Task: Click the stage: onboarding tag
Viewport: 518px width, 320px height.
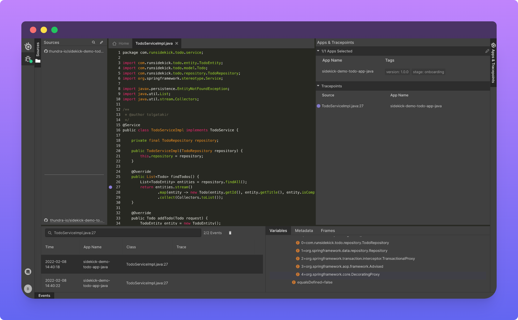Action: click(428, 72)
